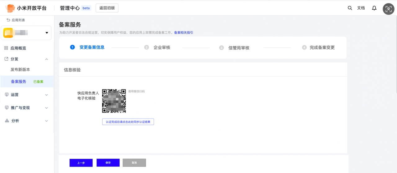Click the Xiaomi Open Platform logo
Screen dimensions: 397x173
pos(10,8)
